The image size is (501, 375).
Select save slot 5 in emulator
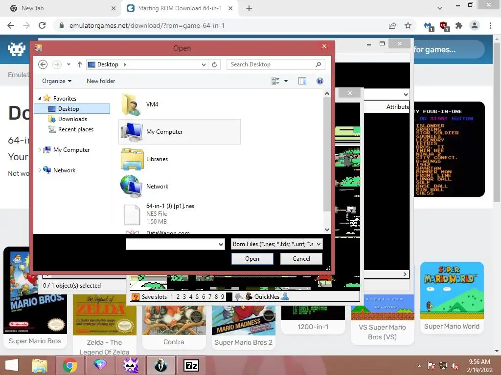point(197,297)
